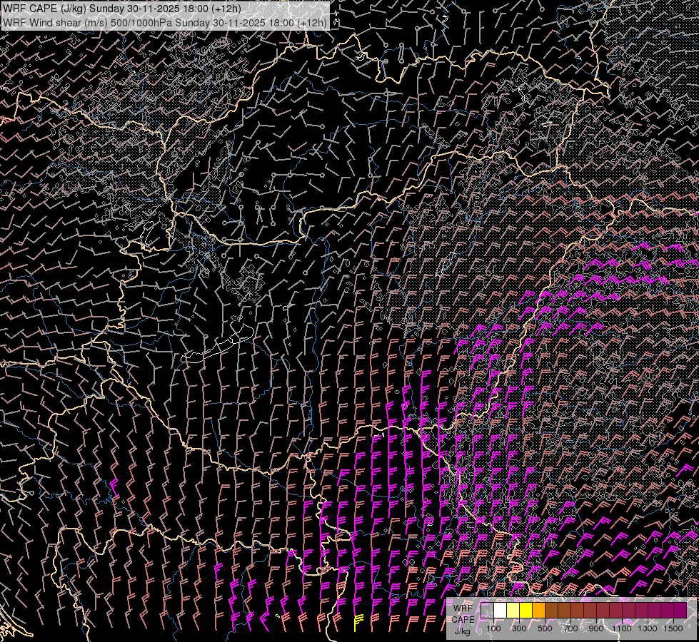Screen dimensions: 699x642
Task: Click the CAPE label in the legend
Action: coord(463,620)
